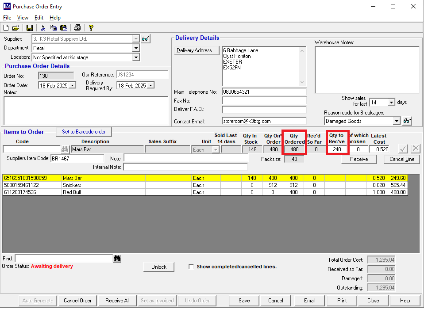Expand Reason code for Breakages dropdown
Viewport: 424px width, 309px height.
coord(396,121)
